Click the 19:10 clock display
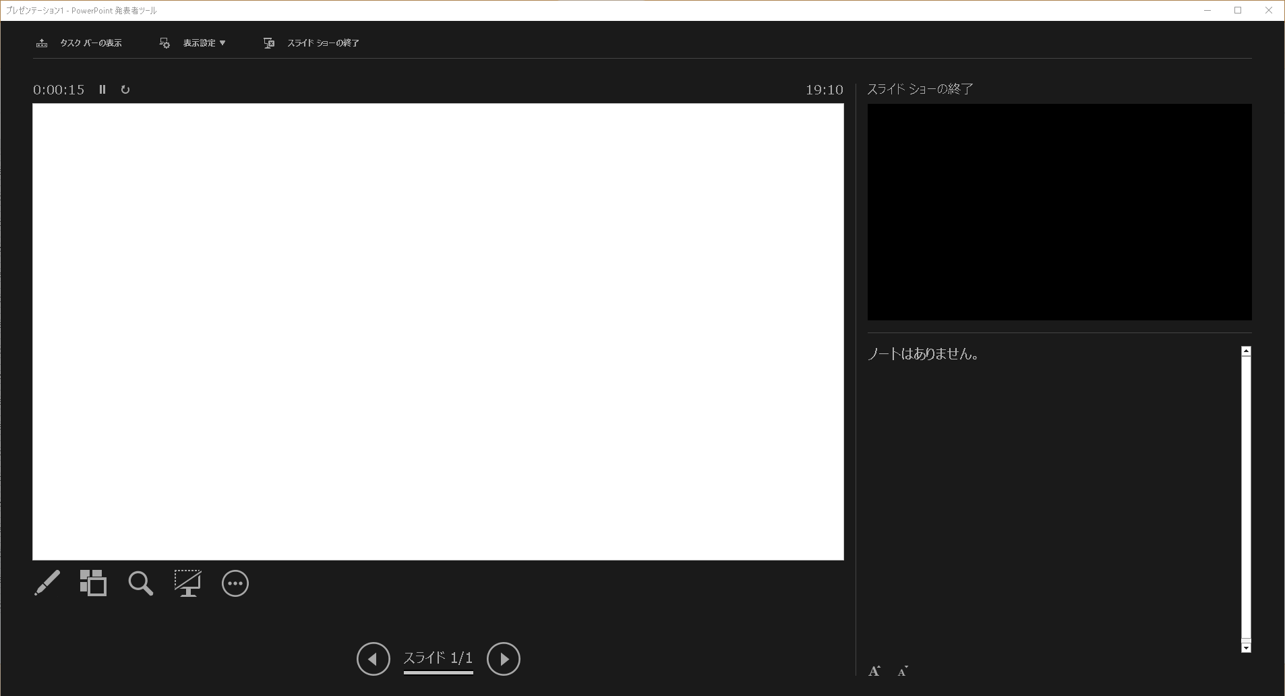Viewport: 1285px width, 696px height. [825, 90]
